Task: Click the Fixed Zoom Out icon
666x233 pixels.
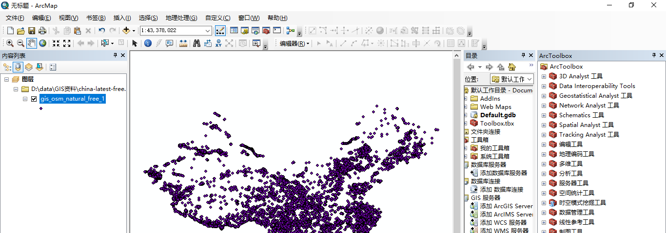Action: [67, 43]
